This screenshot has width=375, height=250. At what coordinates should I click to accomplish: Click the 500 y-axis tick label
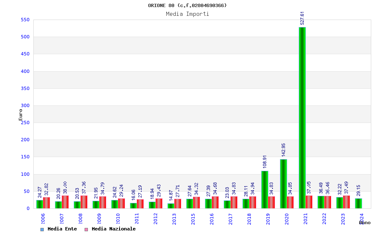pyautogui.click(x=25, y=37)
